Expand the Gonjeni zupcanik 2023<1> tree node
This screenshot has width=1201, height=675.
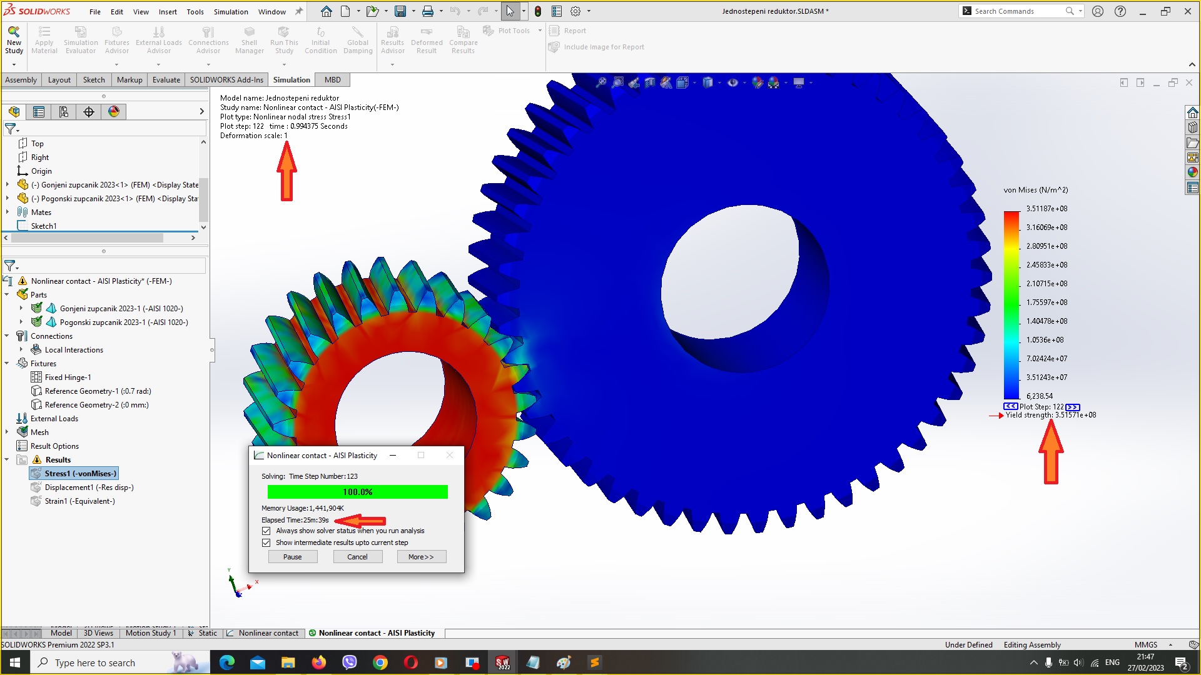coord(7,185)
